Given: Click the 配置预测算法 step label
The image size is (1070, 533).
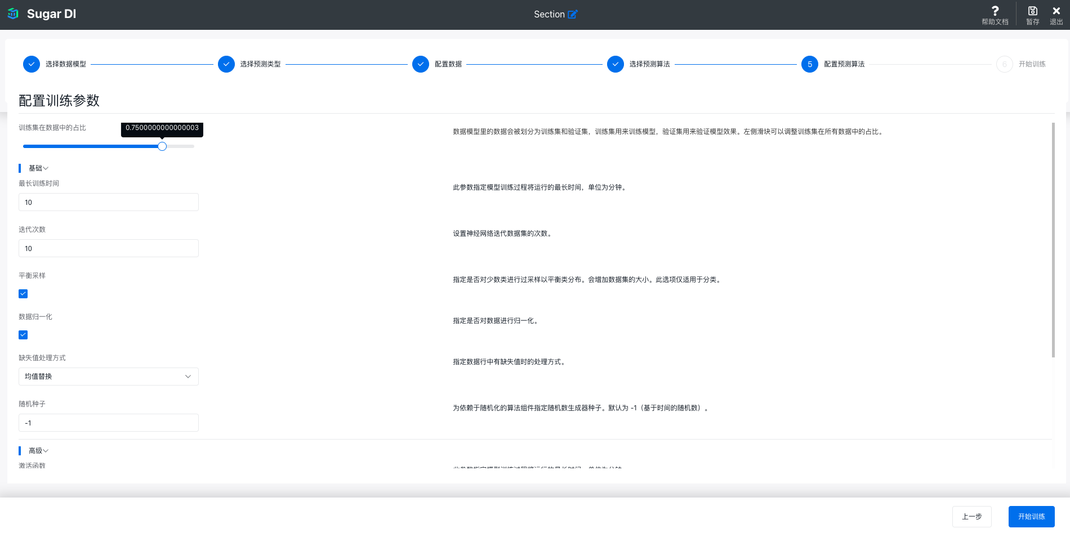Looking at the screenshot, I should [844, 64].
